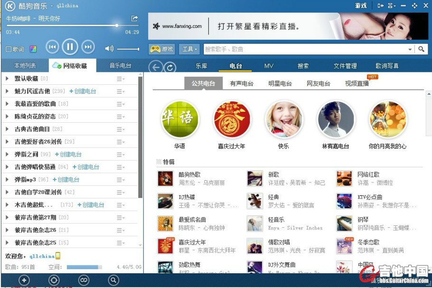Expand the 魅力民谣吉他 playlist
This screenshot has height=288, width=432.
tap(7, 91)
